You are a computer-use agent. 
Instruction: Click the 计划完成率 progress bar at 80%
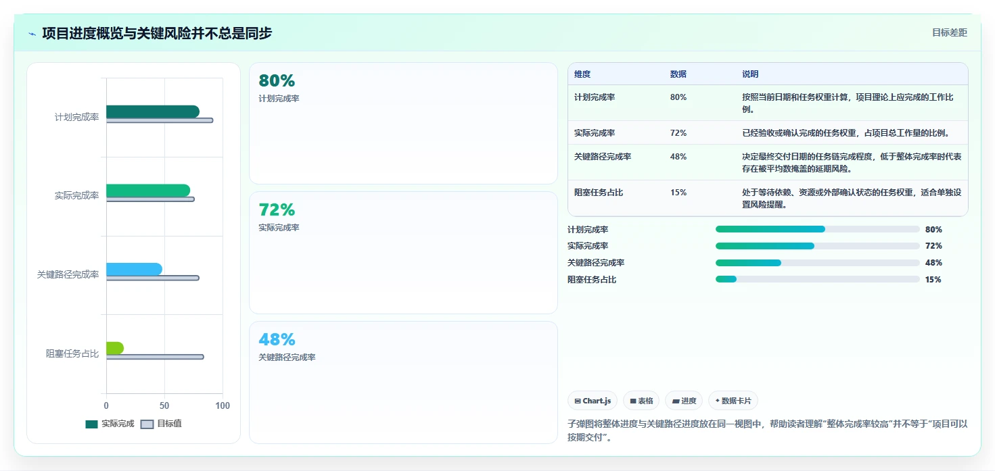click(x=818, y=230)
